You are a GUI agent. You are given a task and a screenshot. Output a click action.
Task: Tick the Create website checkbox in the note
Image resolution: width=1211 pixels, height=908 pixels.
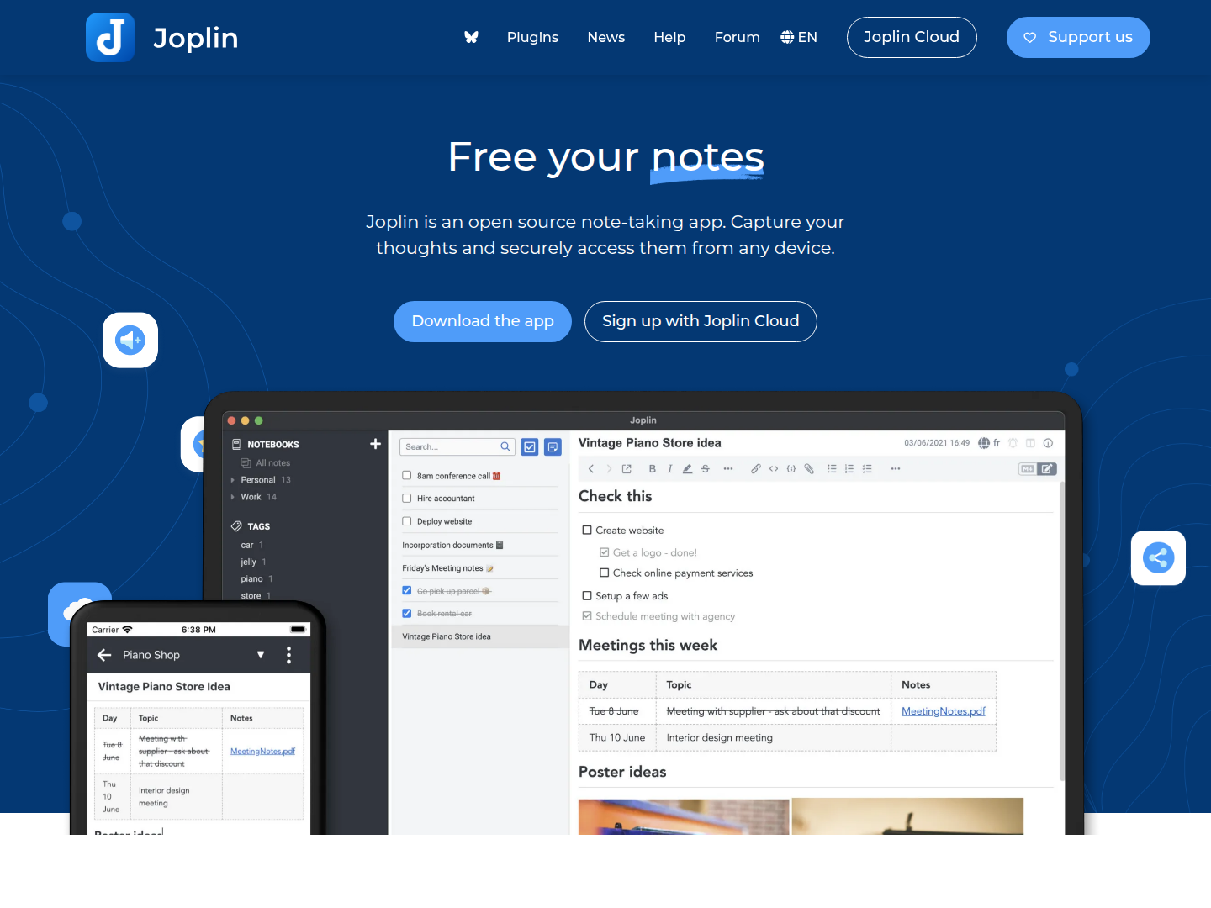click(587, 531)
